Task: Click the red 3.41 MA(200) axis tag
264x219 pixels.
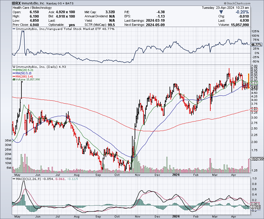Action: (x=254, y=109)
